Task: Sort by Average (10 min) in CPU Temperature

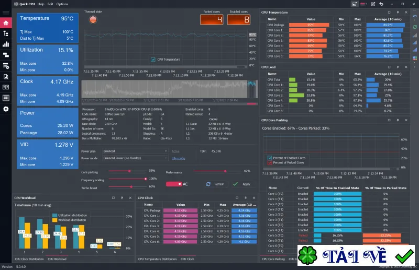Action: pos(388,19)
